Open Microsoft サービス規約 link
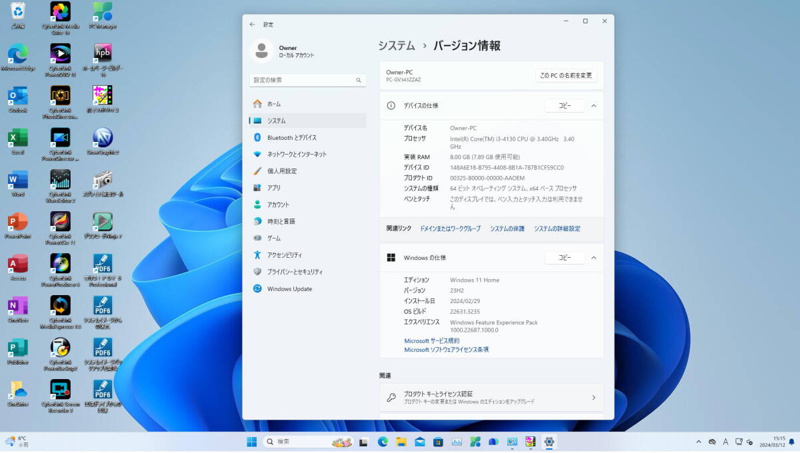 pos(432,341)
